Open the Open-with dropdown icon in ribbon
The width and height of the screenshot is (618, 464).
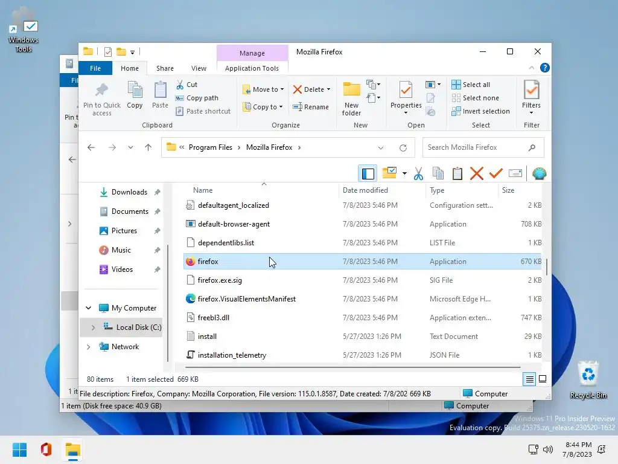click(x=433, y=85)
